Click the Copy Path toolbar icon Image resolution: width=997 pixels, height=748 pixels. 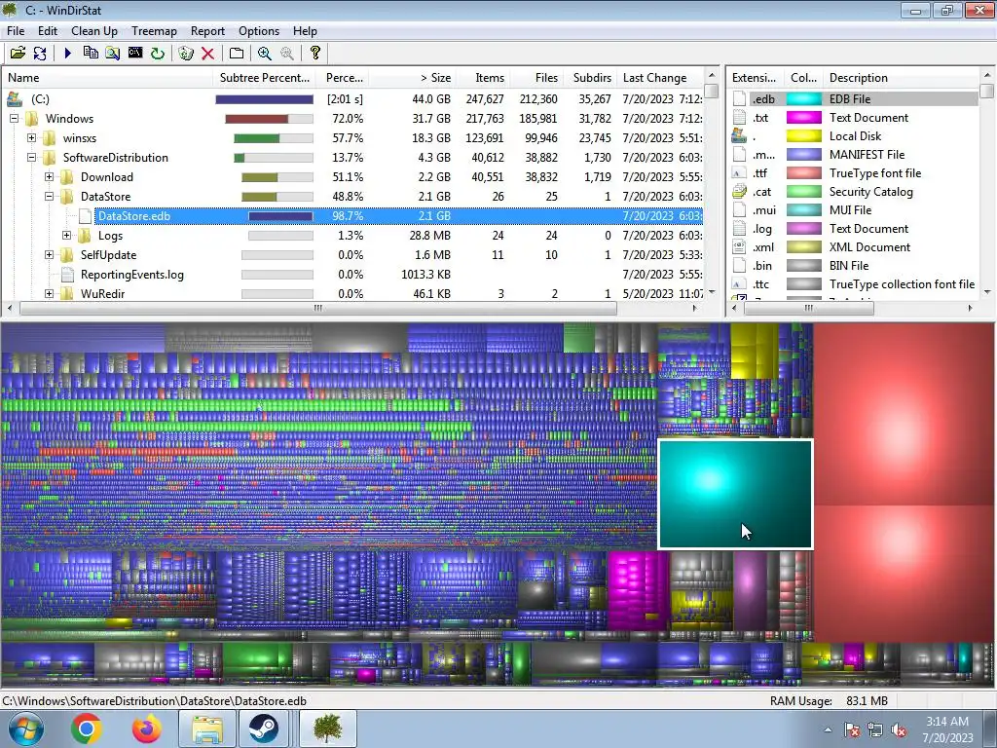point(91,54)
